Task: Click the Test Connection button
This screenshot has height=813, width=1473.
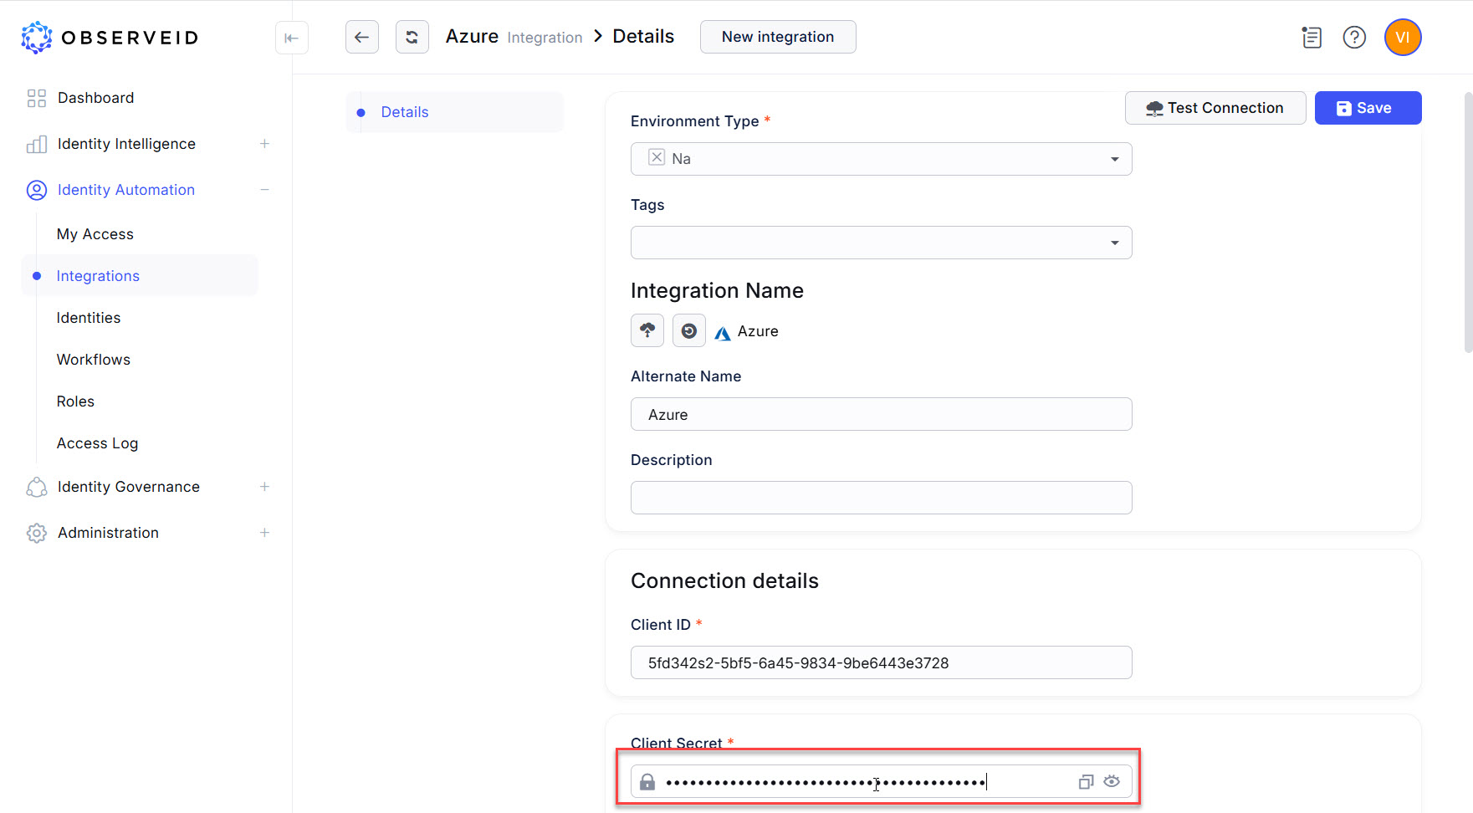Action: (1215, 108)
